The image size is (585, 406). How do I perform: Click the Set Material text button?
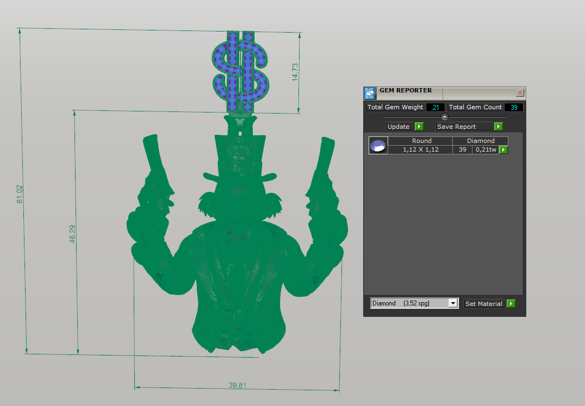[x=484, y=304]
